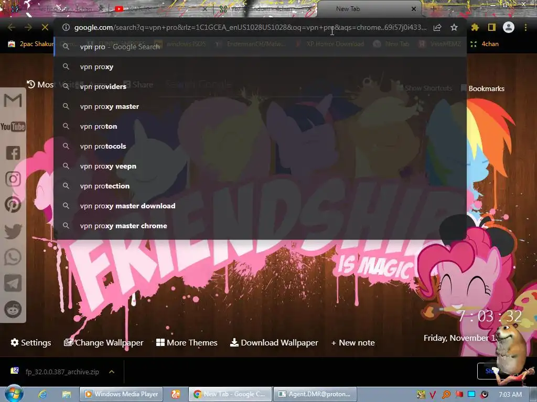Open a new tab with plus button

[433, 9]
